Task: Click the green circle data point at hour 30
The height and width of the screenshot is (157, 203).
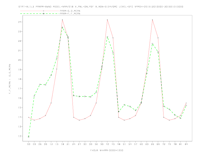Action: [x=85, y=96]
